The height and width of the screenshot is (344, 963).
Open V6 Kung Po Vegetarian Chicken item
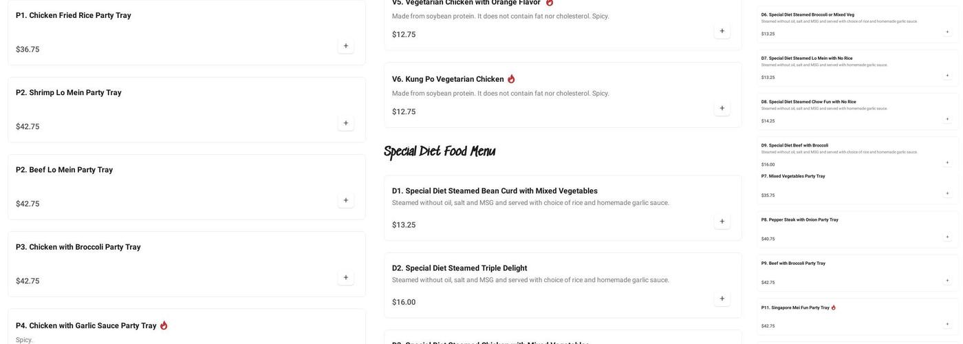pyautogui.click(x=448, y=79)
